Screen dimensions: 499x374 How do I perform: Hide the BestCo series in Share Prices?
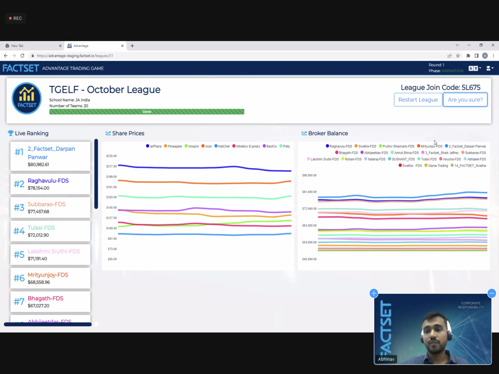click(x=269, y=146)
